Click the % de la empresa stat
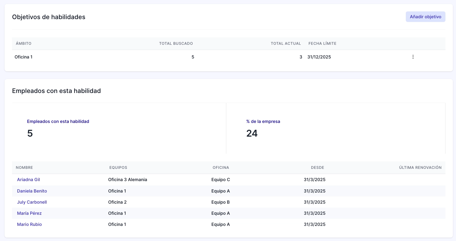This screenshot has height=241, width=456. [263, 121]
